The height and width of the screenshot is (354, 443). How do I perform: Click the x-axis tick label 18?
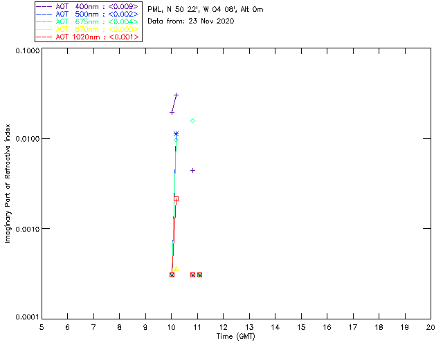pyautogui.click(x=379, y=328)
